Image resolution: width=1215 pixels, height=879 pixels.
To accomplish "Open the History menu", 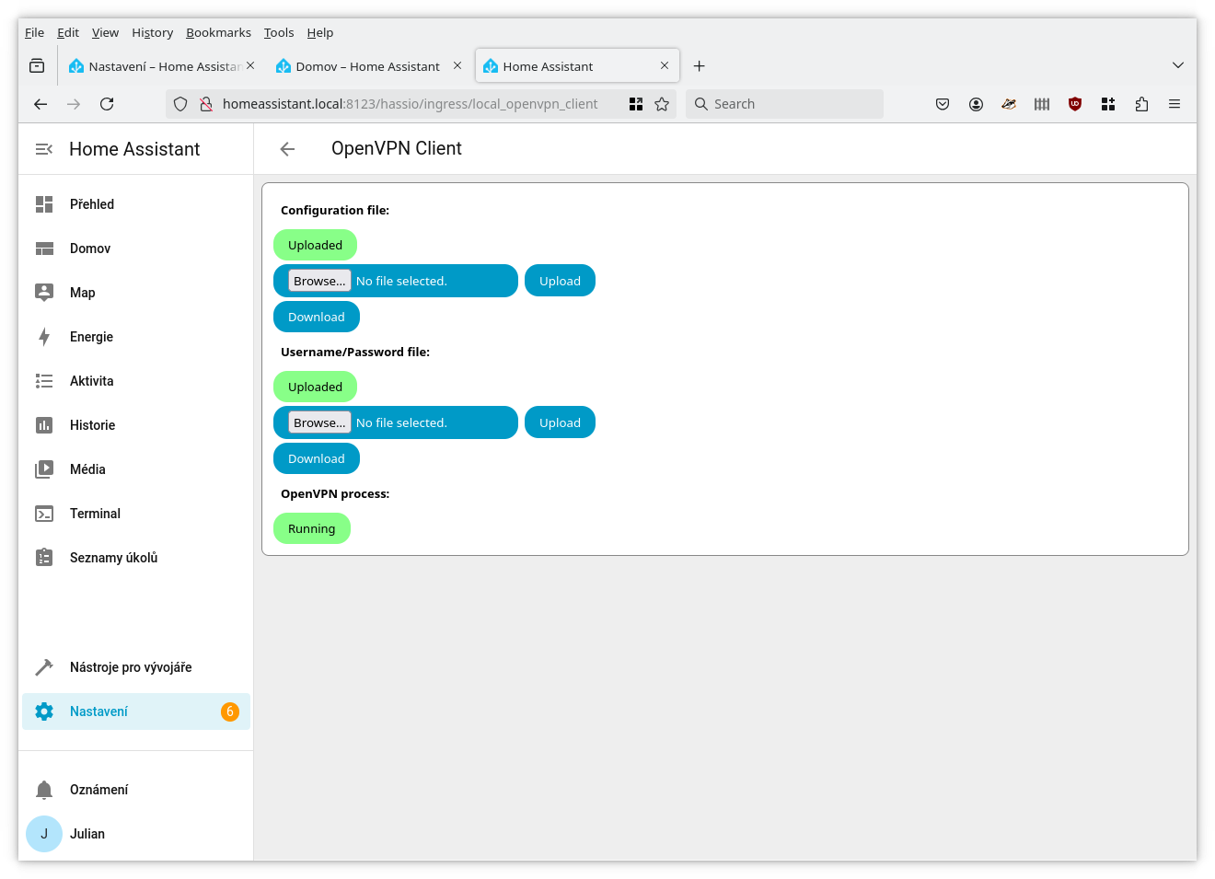I will coord(152,32).
